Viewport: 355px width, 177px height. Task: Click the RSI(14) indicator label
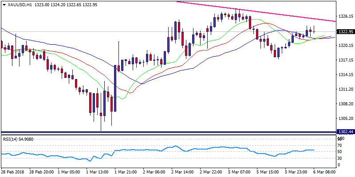pos(18,139)
